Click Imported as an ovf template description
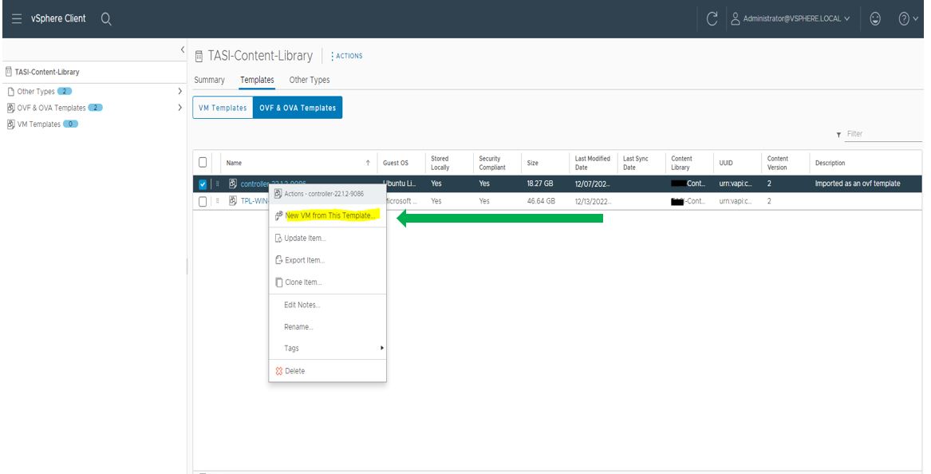 (858, 184)
